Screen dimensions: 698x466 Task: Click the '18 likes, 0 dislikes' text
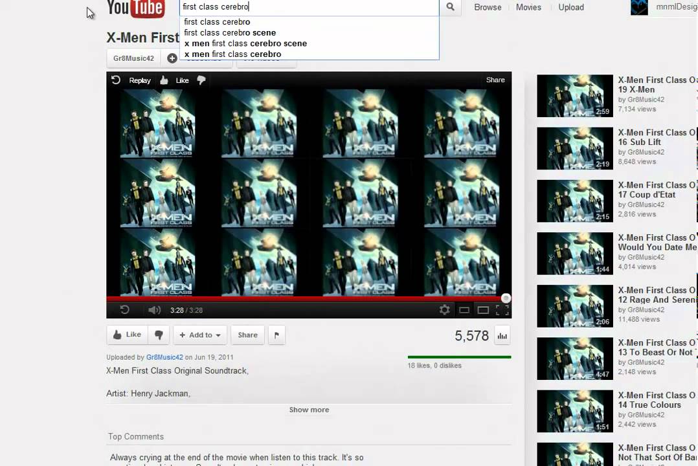click(434, 366)
